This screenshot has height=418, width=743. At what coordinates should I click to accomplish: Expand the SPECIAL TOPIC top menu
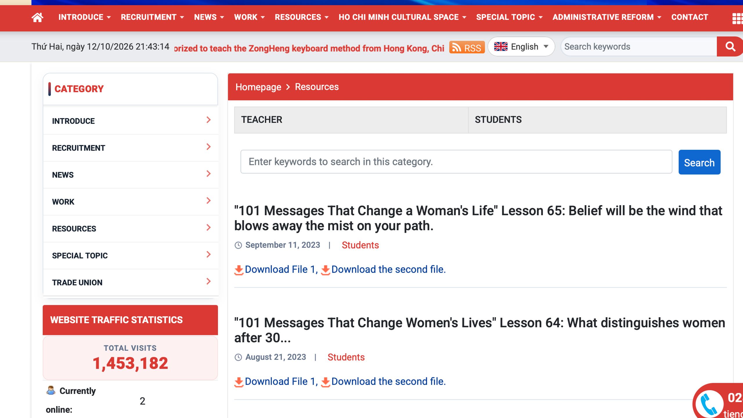[x=509, y=17]
